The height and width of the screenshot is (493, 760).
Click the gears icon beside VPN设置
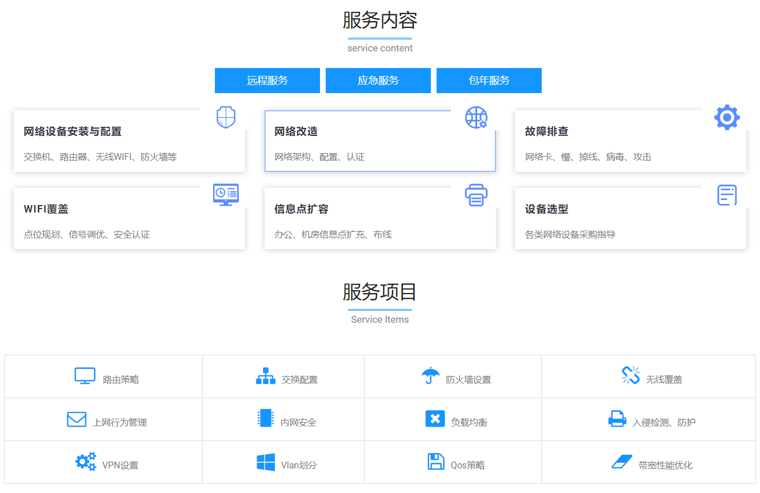point(86,462)
